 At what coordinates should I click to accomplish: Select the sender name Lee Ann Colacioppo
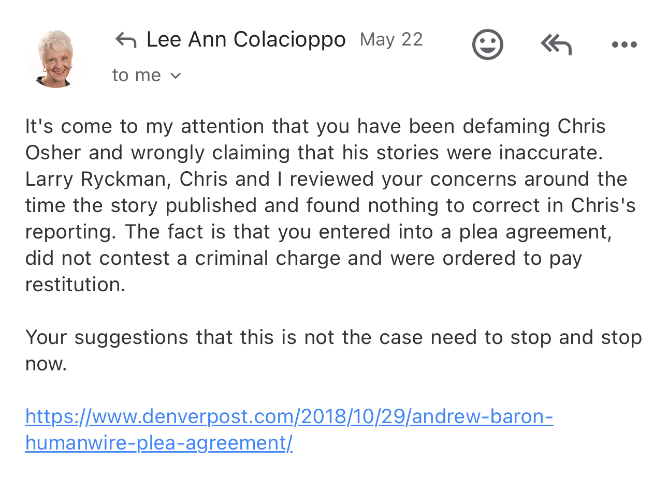click(246, 40)
